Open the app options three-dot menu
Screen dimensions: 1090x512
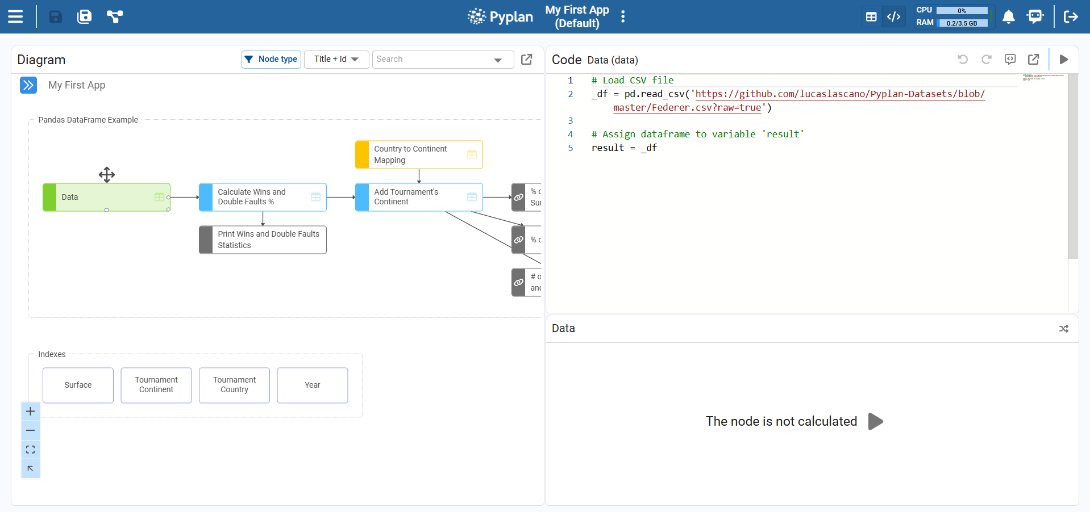[x=623, y=16]
